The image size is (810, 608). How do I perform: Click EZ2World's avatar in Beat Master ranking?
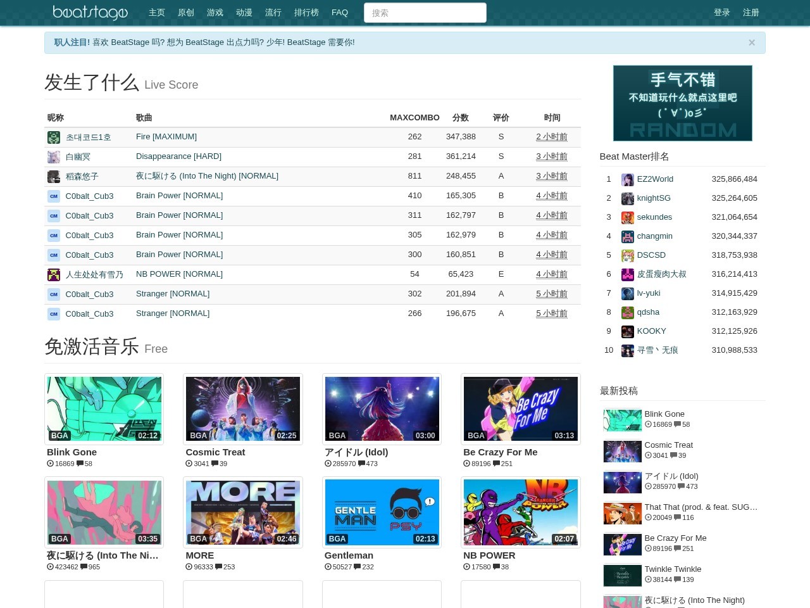(627, 180)
